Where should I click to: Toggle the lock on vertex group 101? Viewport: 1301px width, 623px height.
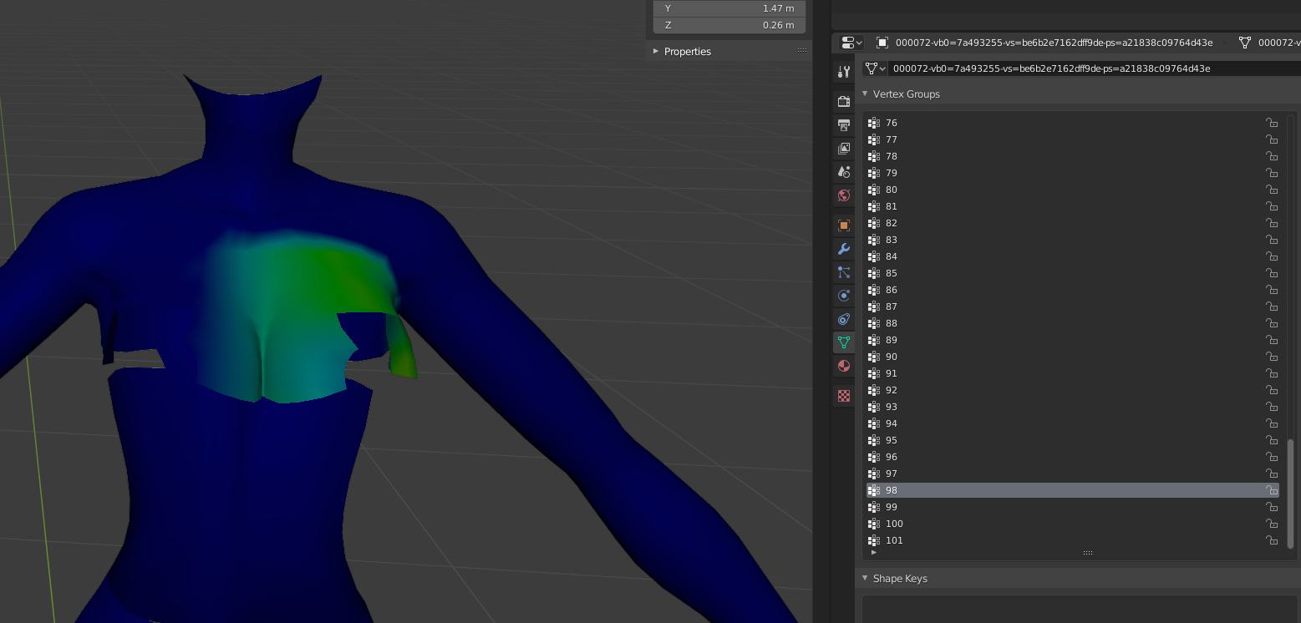pyautogui.click(x=1272, y=540)
